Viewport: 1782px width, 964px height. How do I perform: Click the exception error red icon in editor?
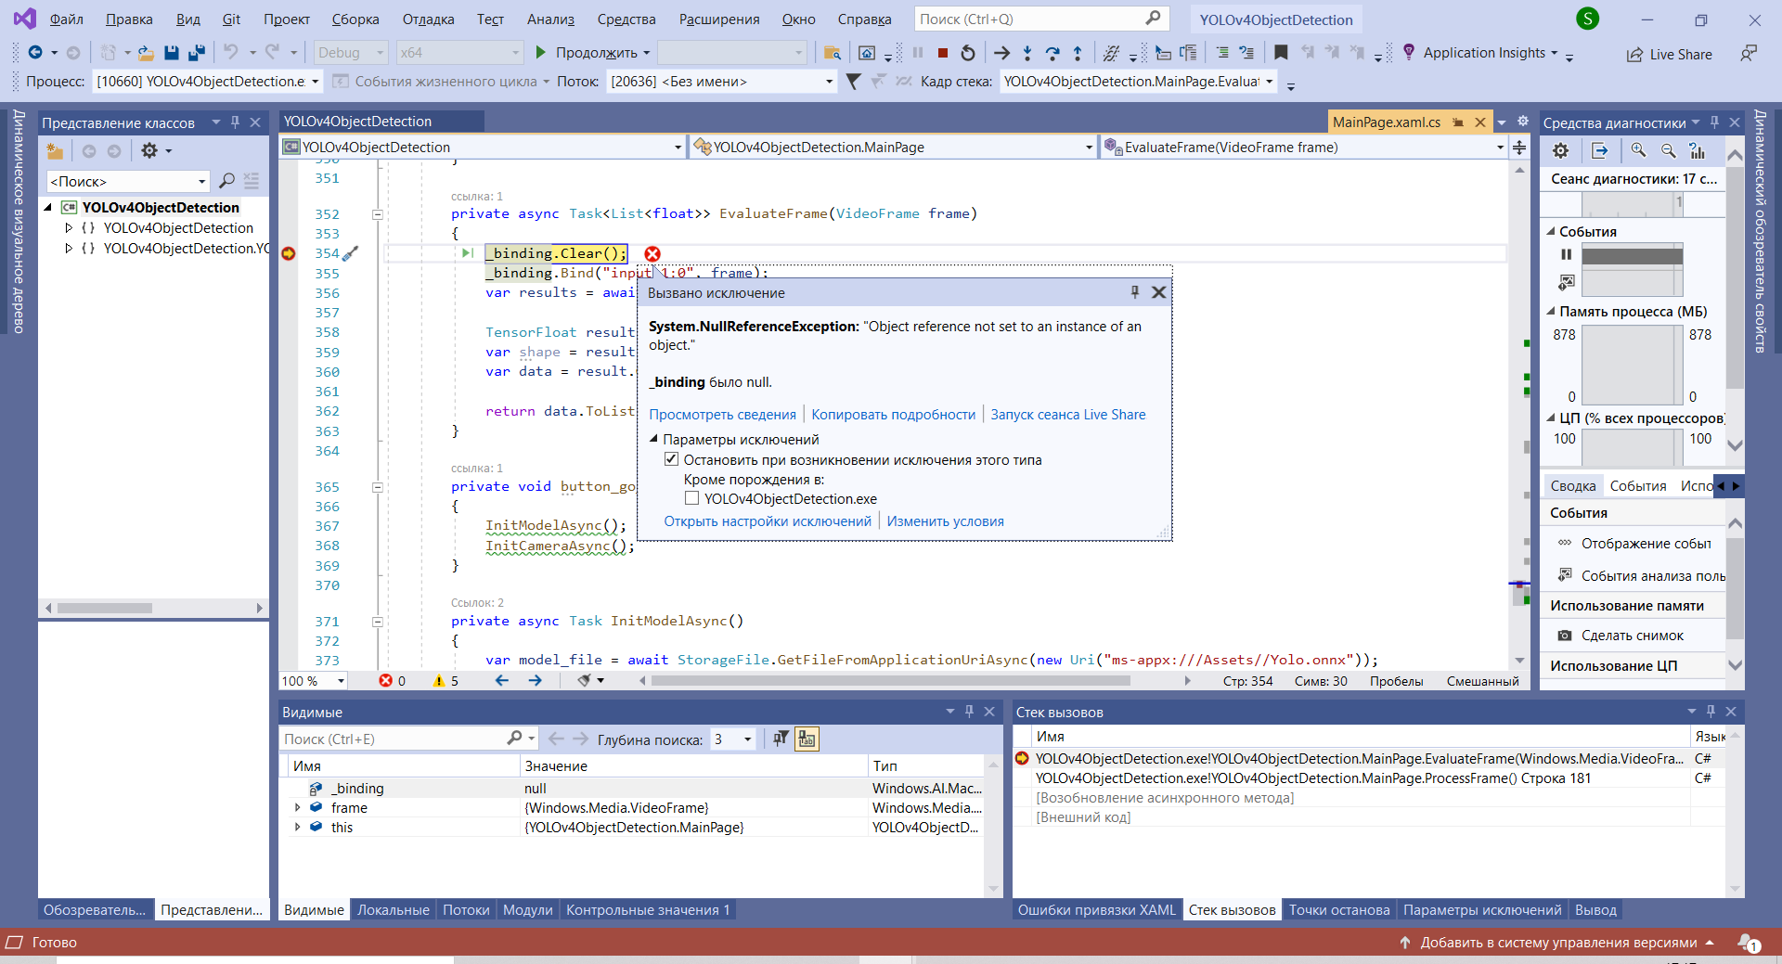pyautogui.click(x=652, y=254)
